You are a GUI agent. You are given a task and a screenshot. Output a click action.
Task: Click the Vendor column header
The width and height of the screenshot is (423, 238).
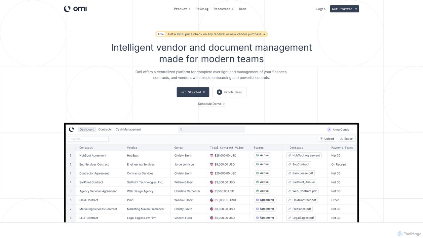click(132, 148)
